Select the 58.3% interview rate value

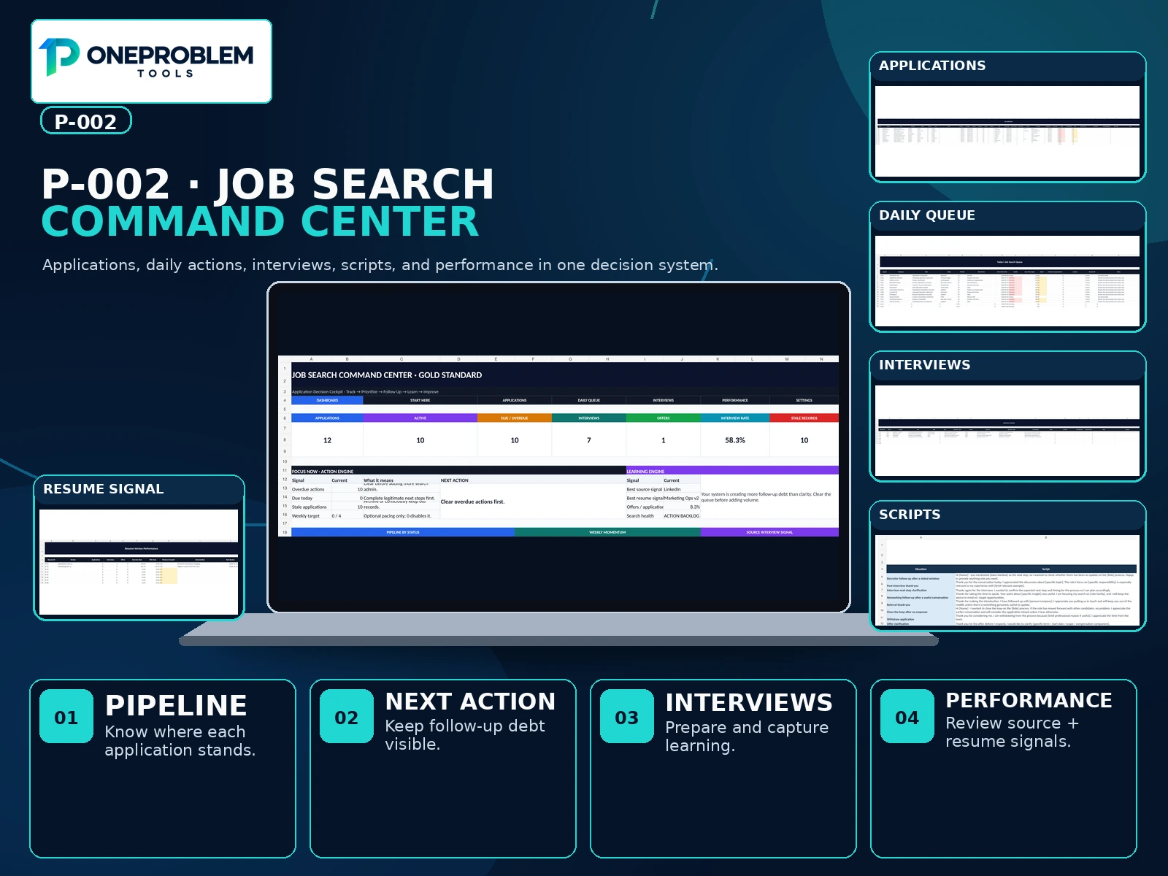pyautogui.click(x=735, y=440)
